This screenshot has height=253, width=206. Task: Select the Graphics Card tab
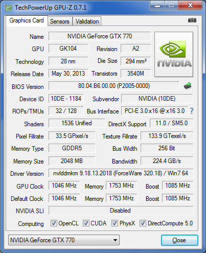27,20
